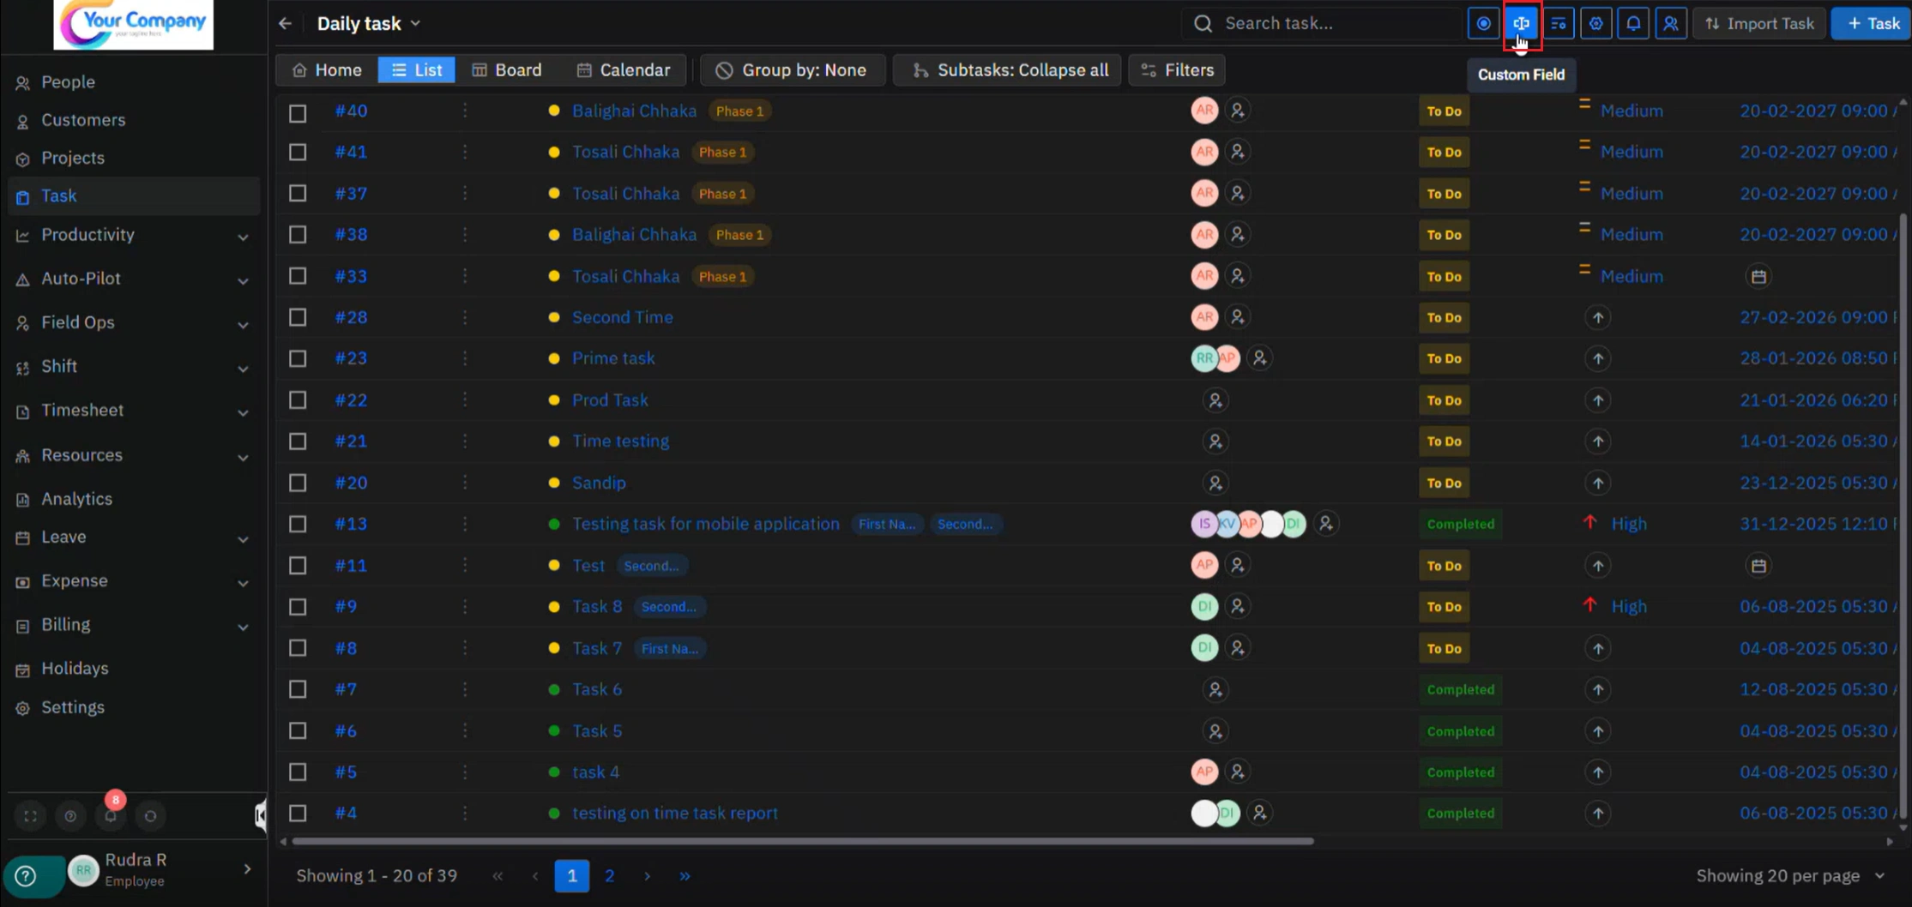Click the calendar date icon on task #33
Screen dimensions: 1912x907
point(1758,276)
